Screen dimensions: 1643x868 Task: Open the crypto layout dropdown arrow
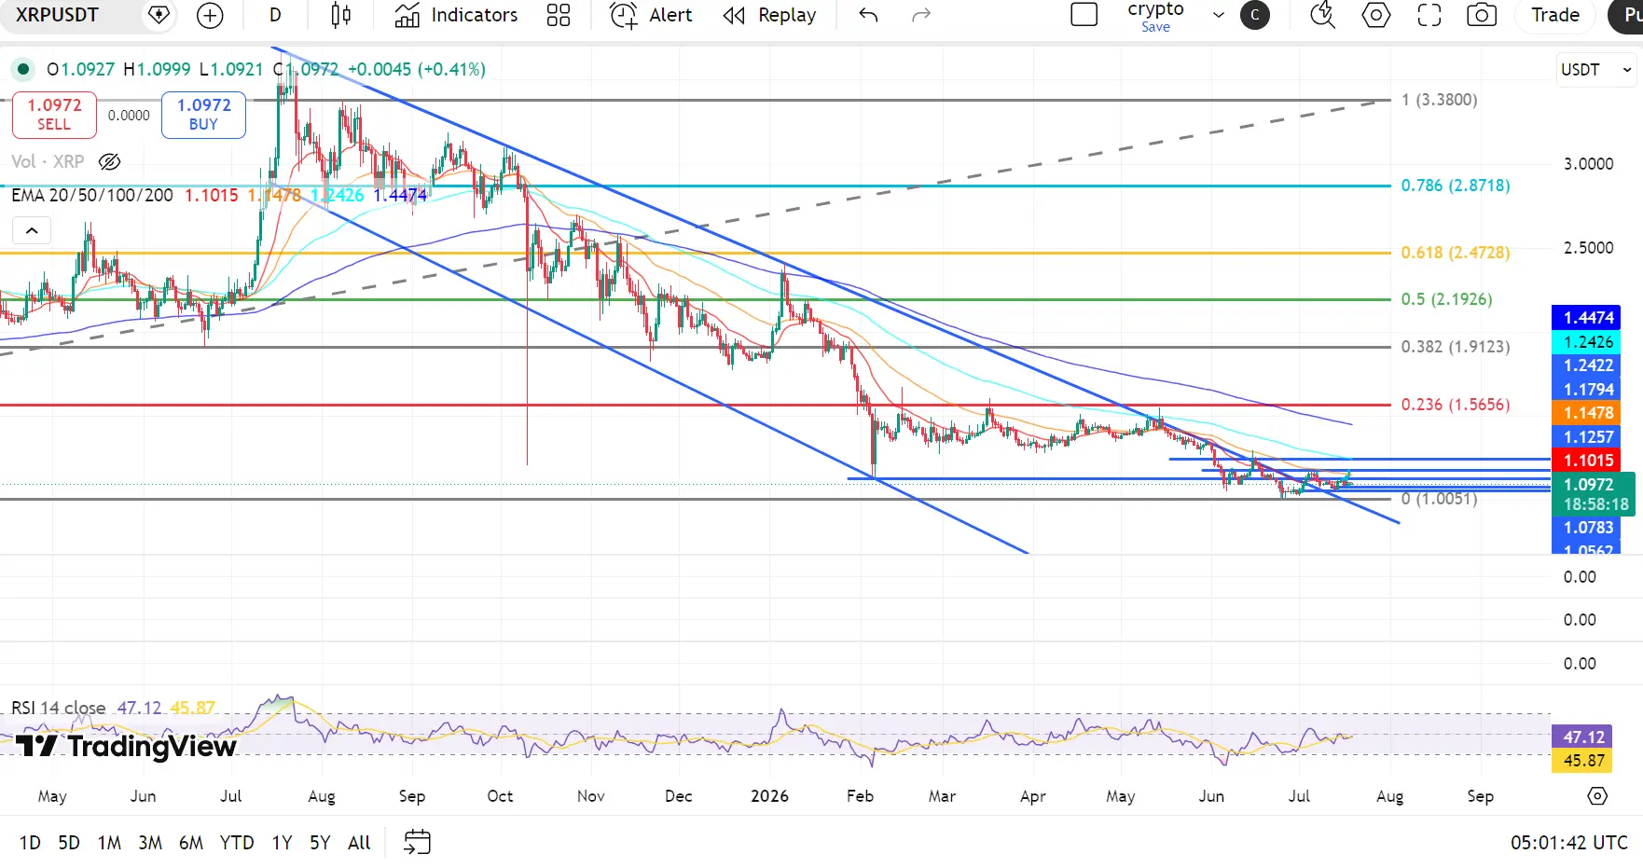pos(1218,15)
